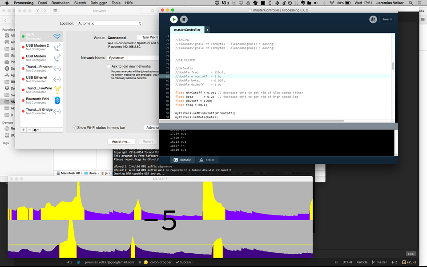Go back in Network preferences window
Screen dimensions: 427x267
coord(38,11)
